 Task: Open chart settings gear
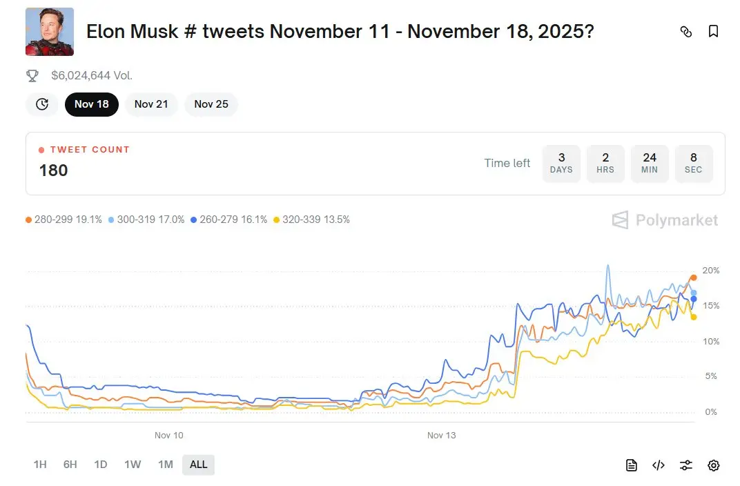click(713, 465)
